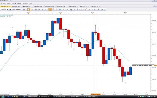The height and width of the screenshot is (98, 157).
Task: Click the icon right of the green picture icon
Action: coord(71,10)
